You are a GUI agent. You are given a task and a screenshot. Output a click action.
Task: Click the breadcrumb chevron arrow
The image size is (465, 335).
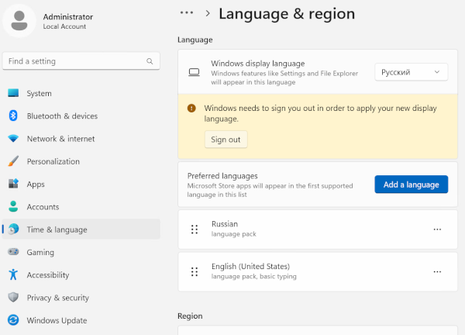[208, 13]
